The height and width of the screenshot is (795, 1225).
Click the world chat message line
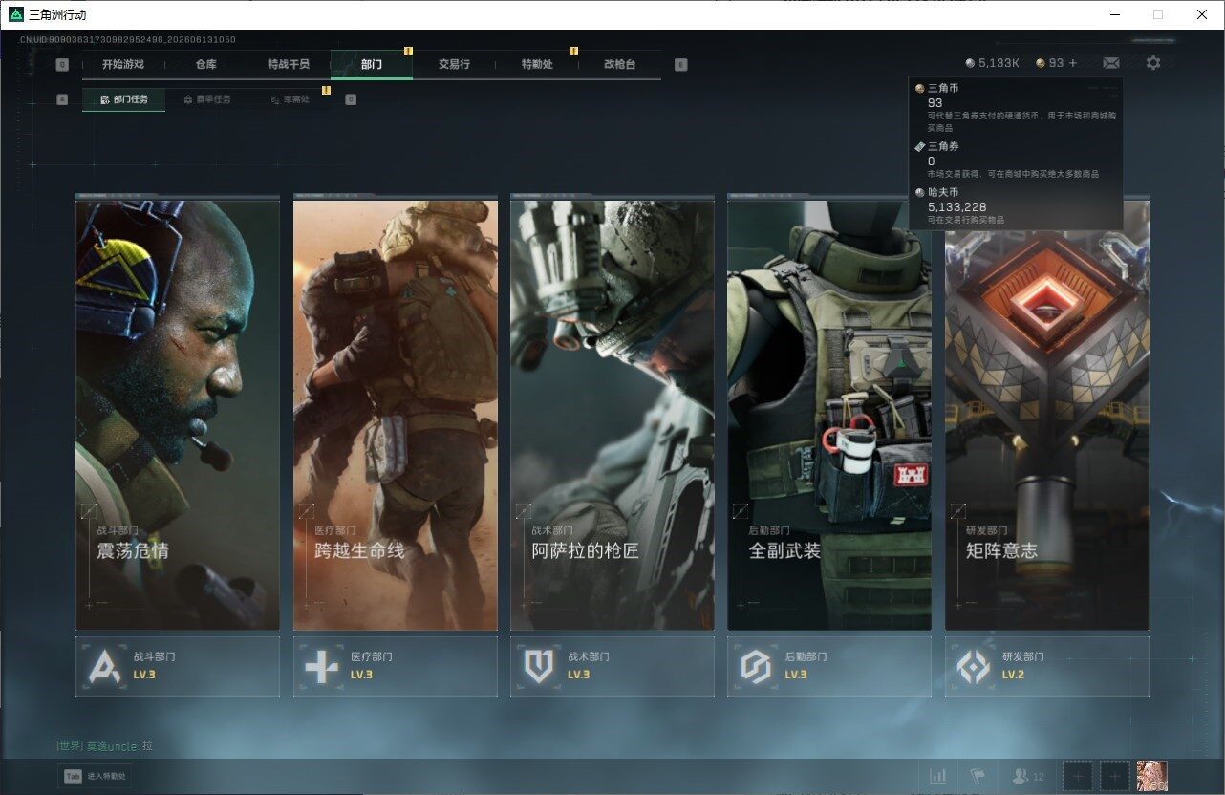point(105,745)
